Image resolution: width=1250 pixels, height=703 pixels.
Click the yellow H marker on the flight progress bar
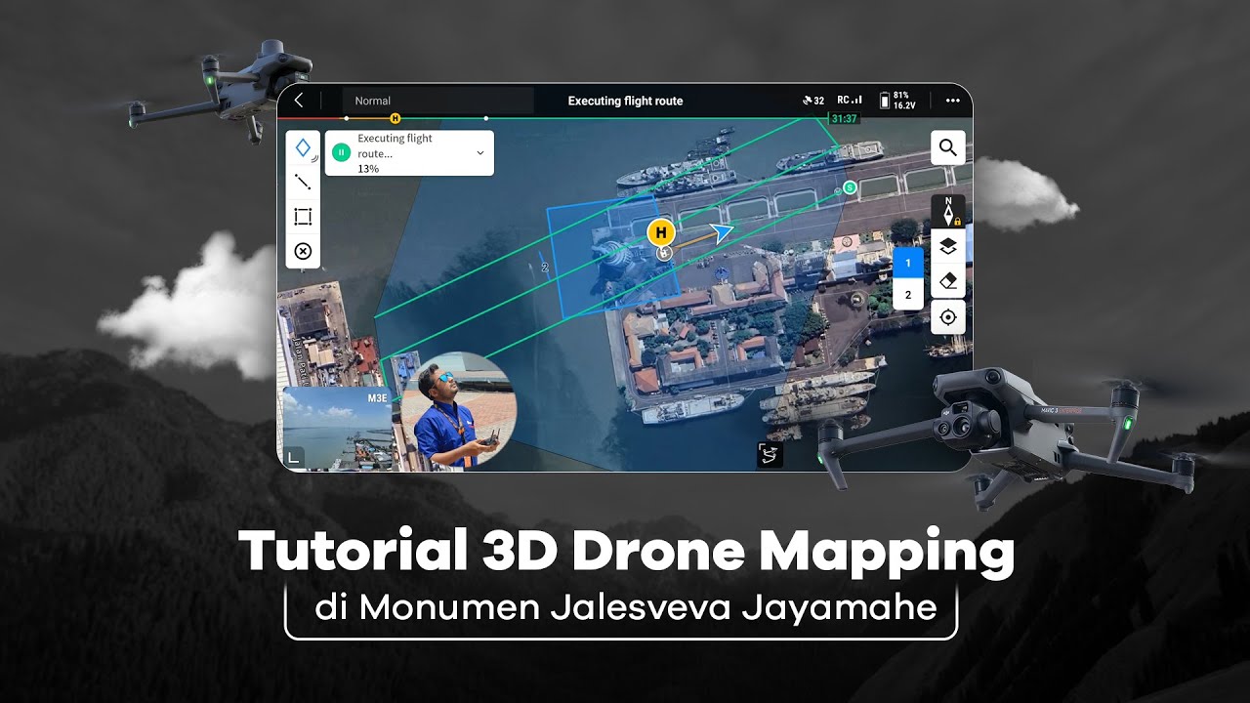point(395,118)
